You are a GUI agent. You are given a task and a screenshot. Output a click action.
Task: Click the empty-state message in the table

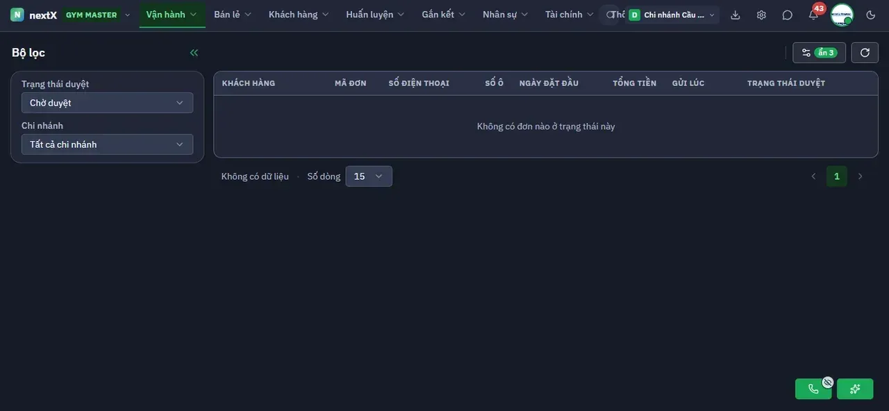point(546,126)
